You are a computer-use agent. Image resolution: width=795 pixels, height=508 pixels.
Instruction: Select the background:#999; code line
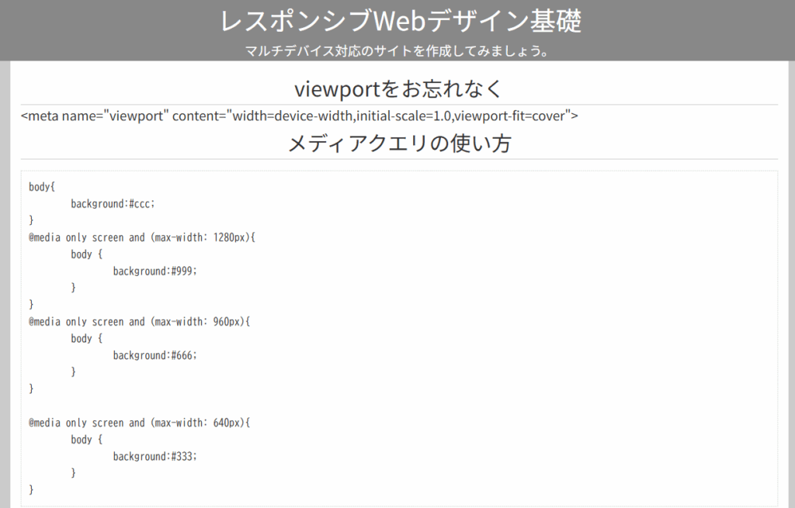click(x=155, y=271)
